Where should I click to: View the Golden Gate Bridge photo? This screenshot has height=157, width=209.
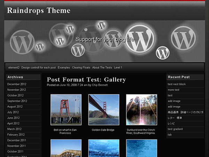(103, 110)
